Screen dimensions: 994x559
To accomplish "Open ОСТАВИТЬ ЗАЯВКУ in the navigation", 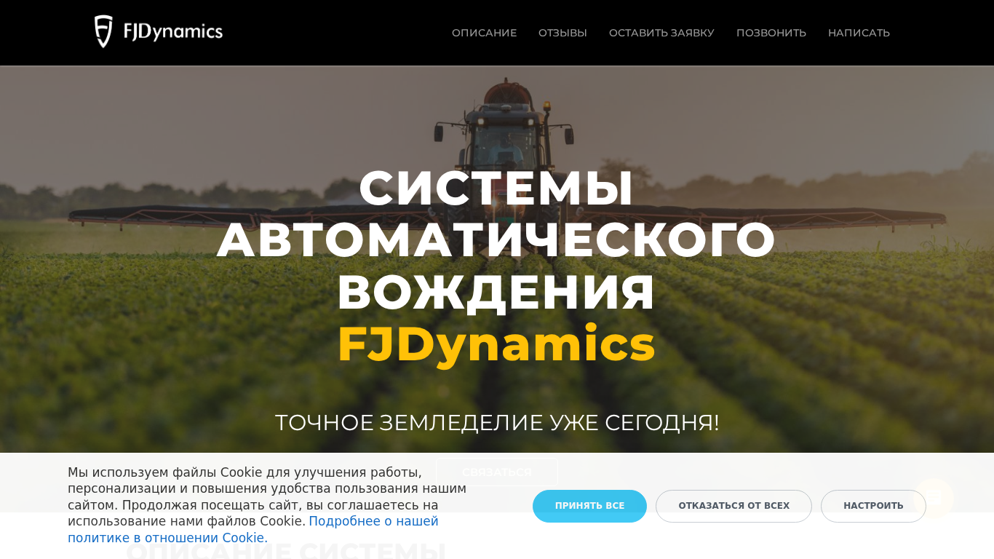I will (661, 33).
